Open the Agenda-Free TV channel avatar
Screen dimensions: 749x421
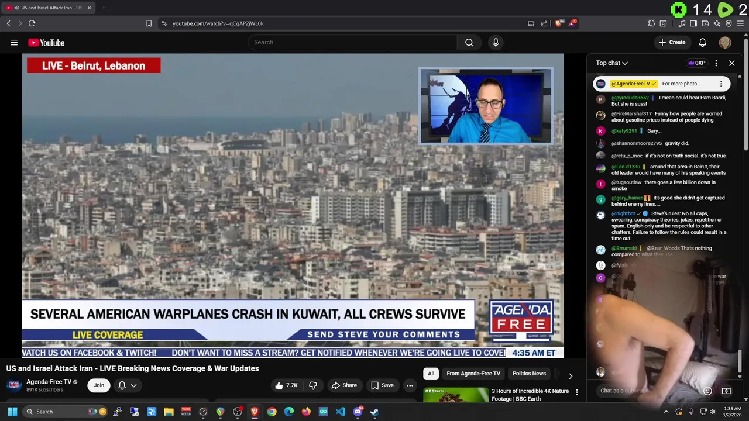coord(14,385)
